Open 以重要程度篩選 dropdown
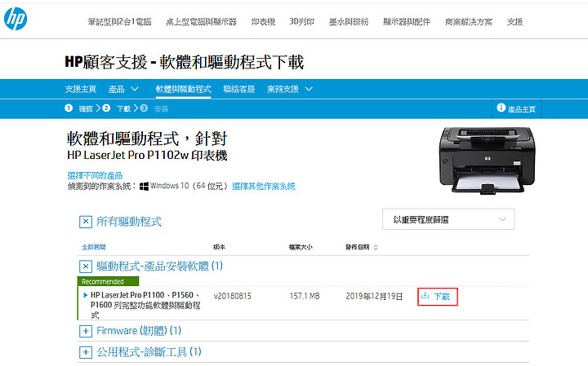The width and height of the screenshot is (588, 366). coord(448,219)
